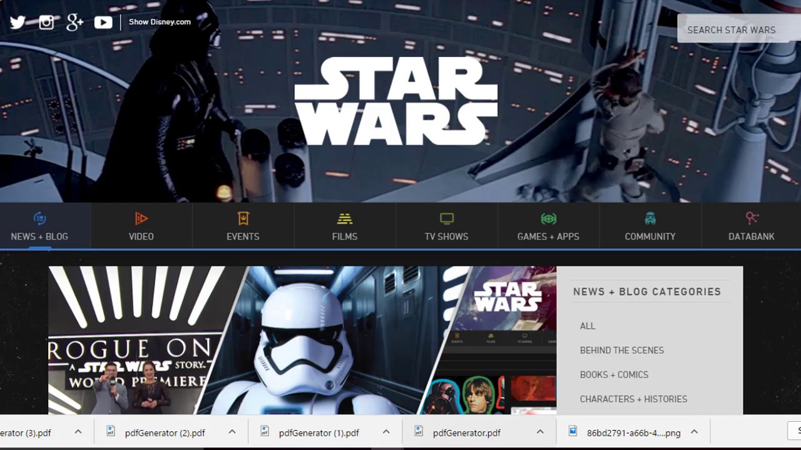Open the Rogue One world premiere image
The height and width of the screenshot is (450, 801).
[x=138, y=341]
